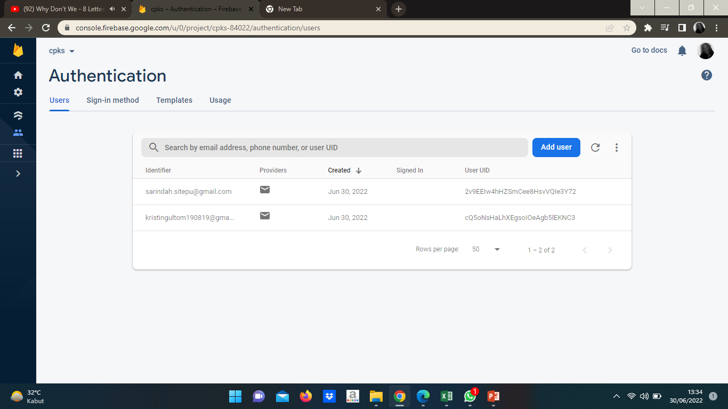Open the Rows per page dropdown
Viewport: 728px width, 409px height.
pyautogui.click(x=486, y=249)
